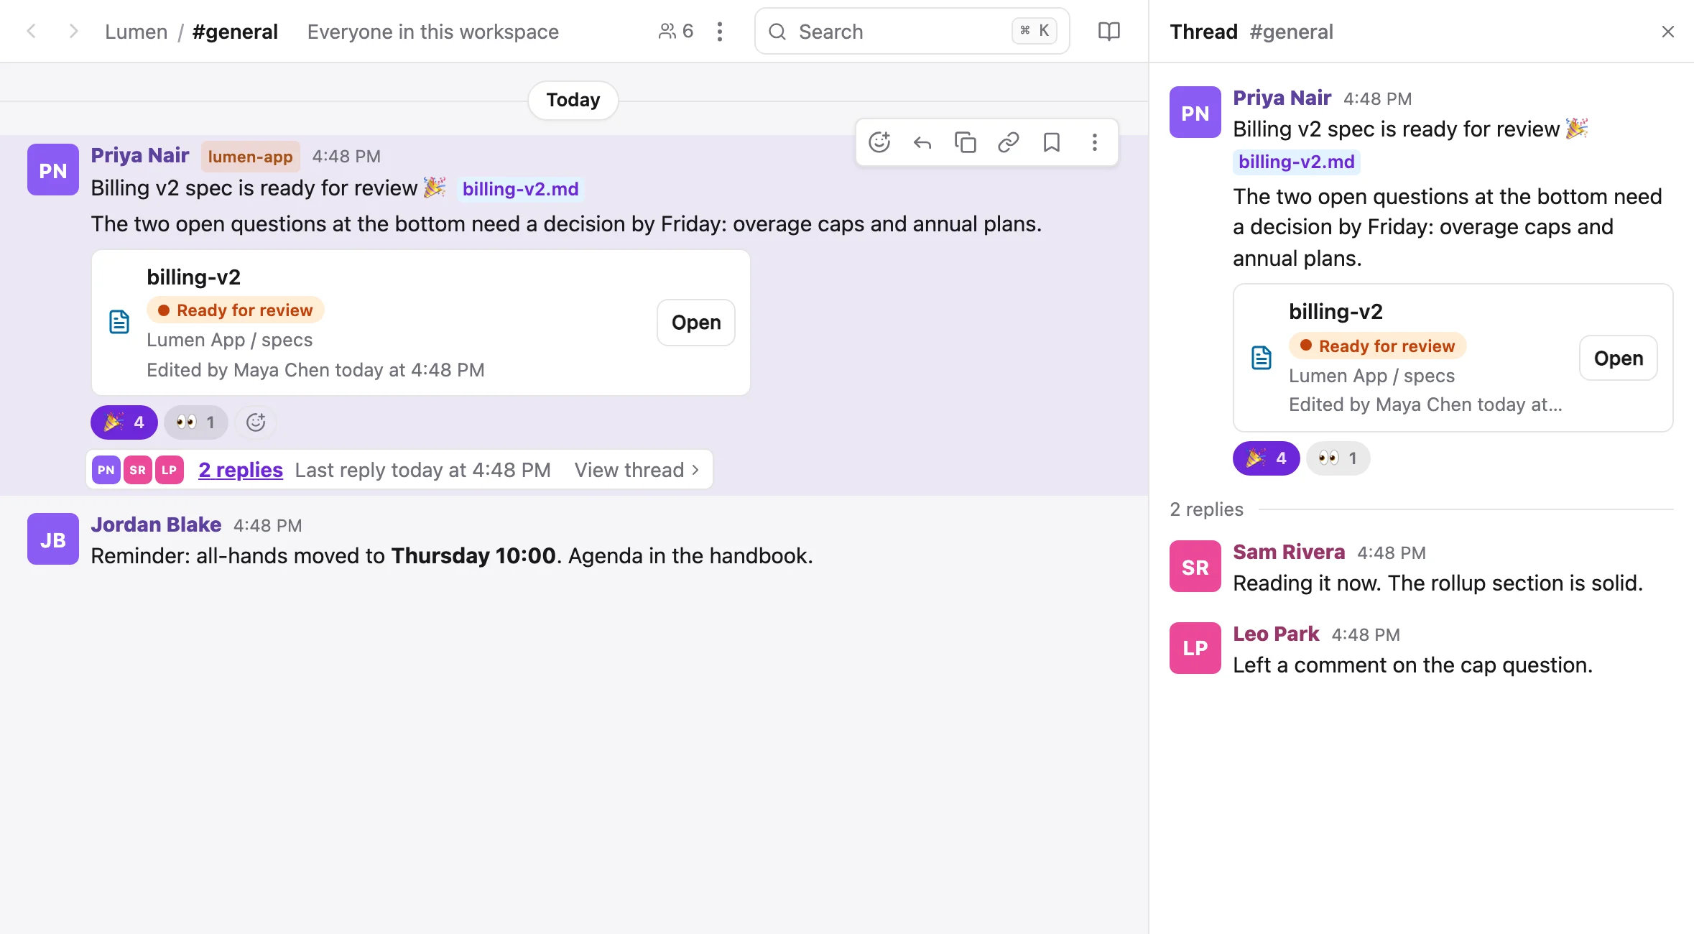1694x934 pixels.
Task: Click the Today date pill
Action: click(x=573, y=100)
